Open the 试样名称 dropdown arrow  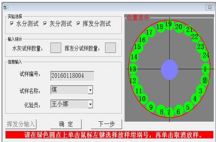click(91, 90)
